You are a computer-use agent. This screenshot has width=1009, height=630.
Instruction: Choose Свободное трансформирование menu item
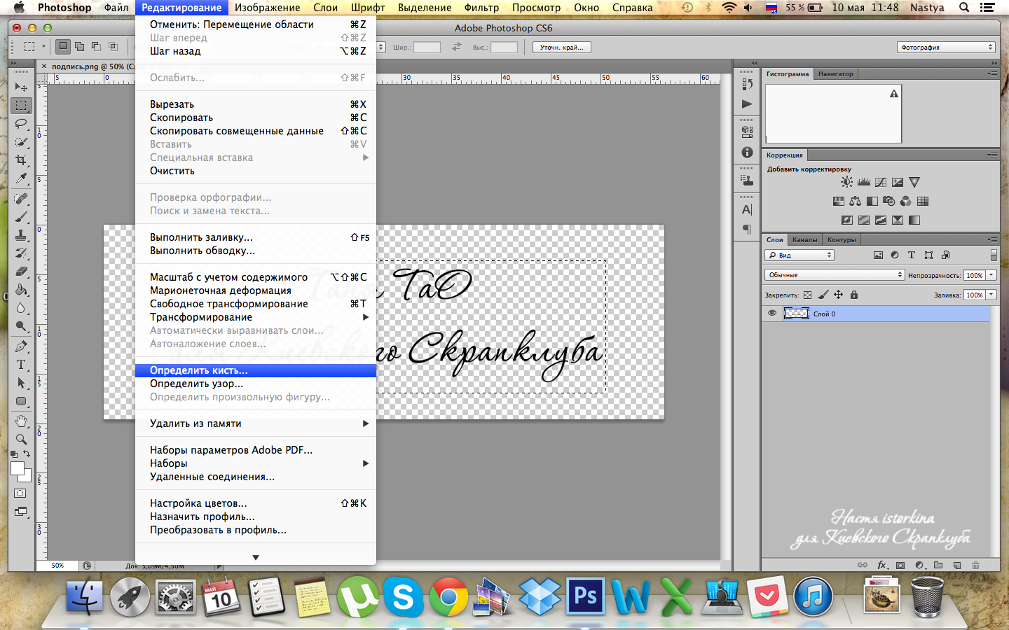[x=256, y=304]
